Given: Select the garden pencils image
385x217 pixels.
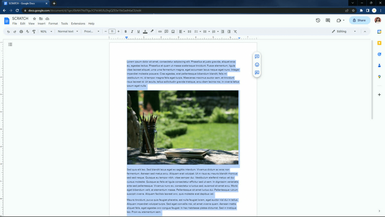Looking at the screenshot, I should pos(183,127).
